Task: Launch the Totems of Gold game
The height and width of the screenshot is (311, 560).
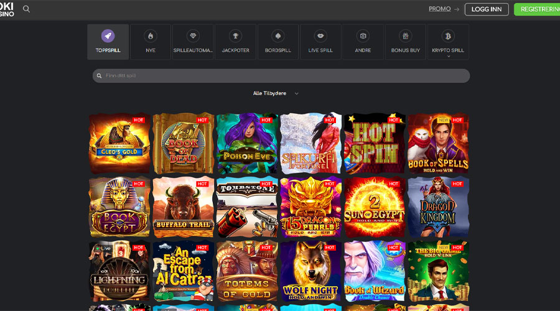Action: coord(247,271)
